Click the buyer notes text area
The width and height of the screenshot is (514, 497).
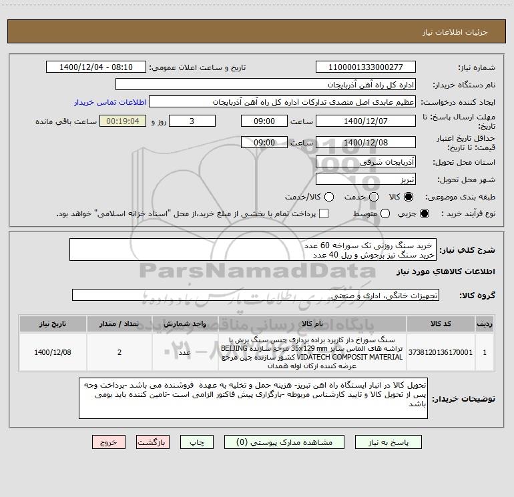(253, 398)
